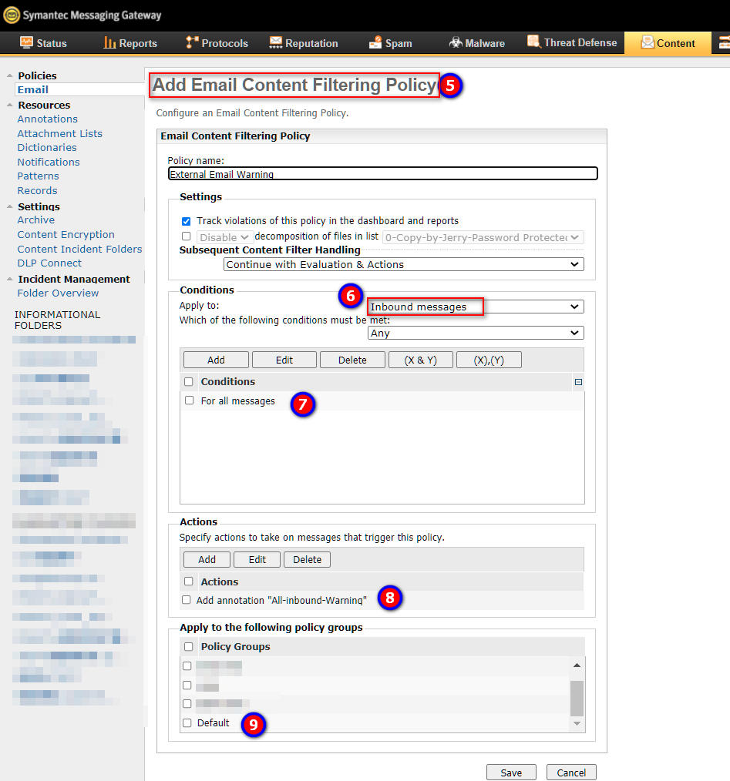Select the Default policy group checkbox
The width and height of the screenshot is (730, 781).
[186, 723]
